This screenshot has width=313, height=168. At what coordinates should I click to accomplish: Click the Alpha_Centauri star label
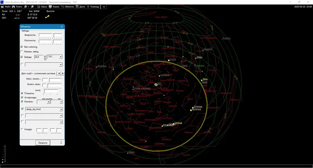pos(142,88)
